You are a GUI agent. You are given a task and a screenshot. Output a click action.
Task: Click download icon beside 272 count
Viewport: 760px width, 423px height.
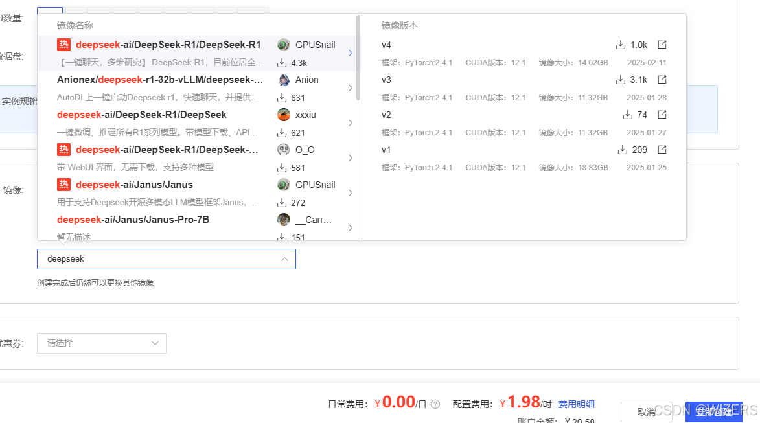(282, 203)
